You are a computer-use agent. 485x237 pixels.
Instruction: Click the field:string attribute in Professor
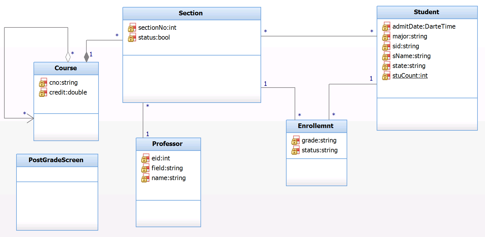(x=167, y=168)
